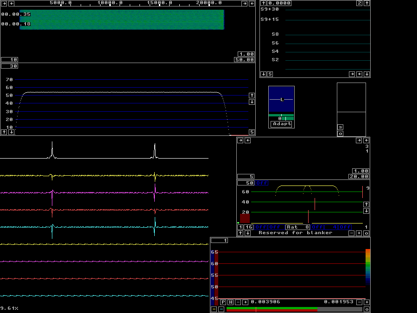Viewport: 417px width, 313px height.
Task: Click the down arrow at S-meter's bottom-right corner
Action: tap(367, 74)
